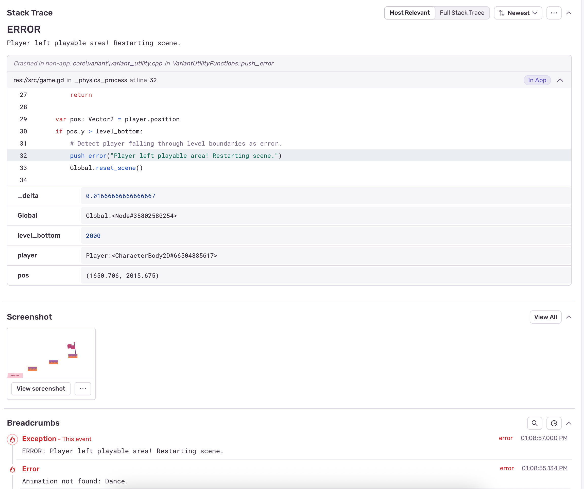
Task: Click the Exception breadcrumb fire icon
Action: pyautogui.click(x=12, y=439)
